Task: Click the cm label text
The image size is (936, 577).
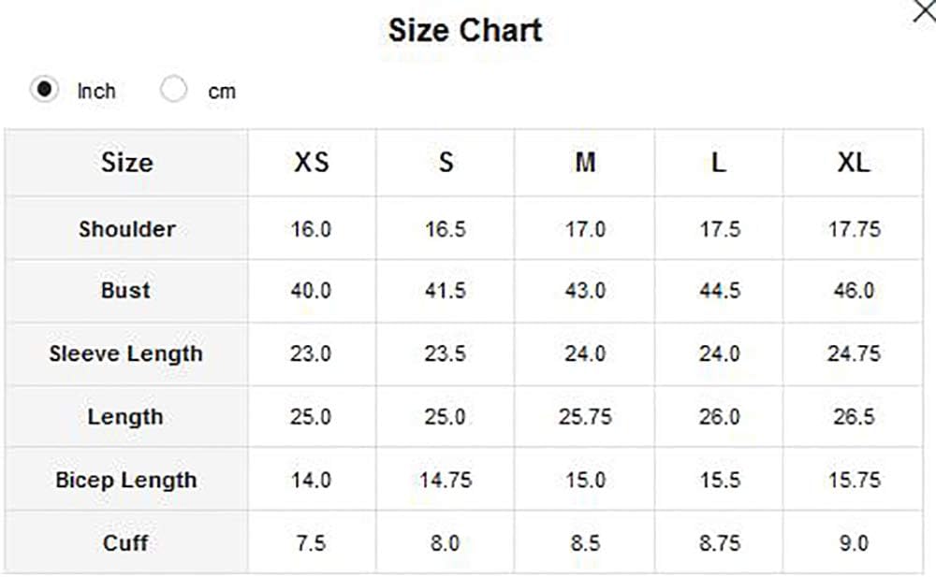Action: [x=222, y=92]
